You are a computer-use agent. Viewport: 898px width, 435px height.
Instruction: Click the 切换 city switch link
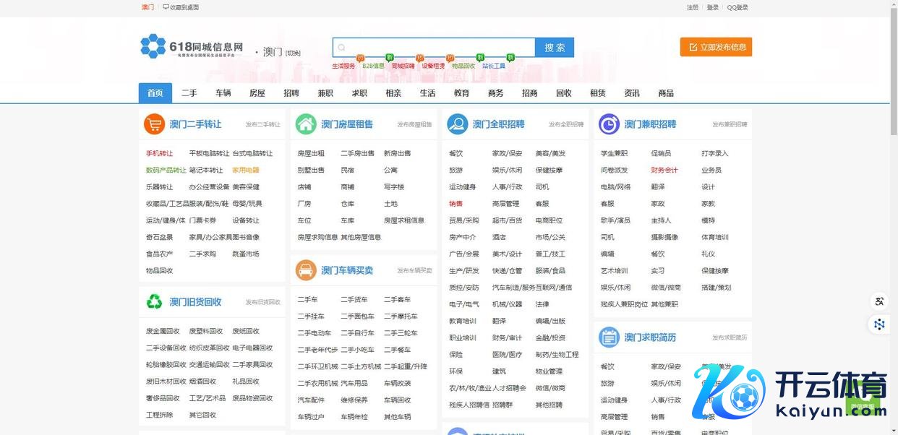point(293,53)
